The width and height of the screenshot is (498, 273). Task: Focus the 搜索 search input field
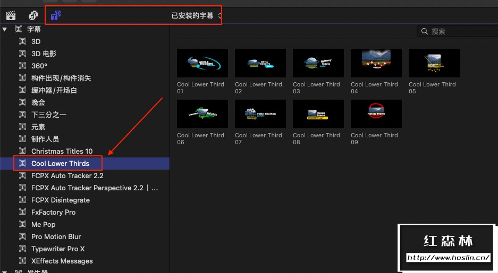458,31
